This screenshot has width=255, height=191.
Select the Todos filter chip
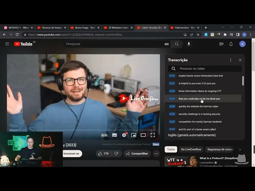[x=171, y=150]
